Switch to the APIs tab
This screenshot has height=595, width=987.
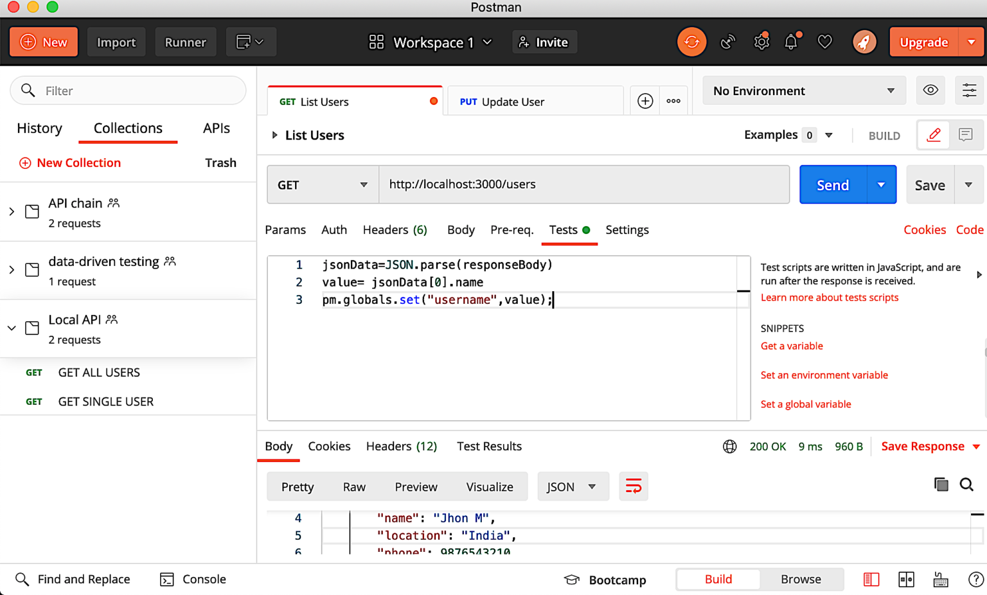[x=217, y=129]
